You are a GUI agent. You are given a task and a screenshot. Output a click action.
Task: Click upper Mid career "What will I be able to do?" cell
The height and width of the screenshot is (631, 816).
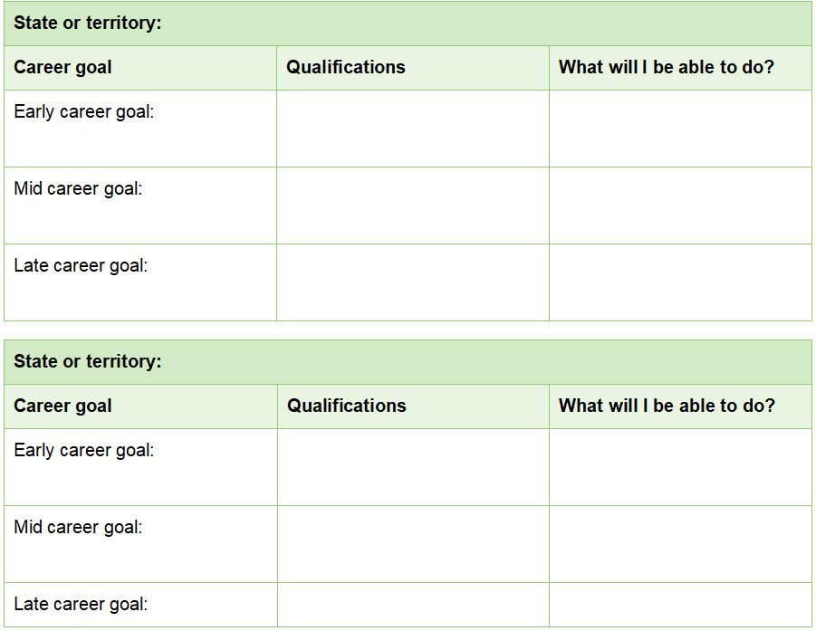coord(679,205)
